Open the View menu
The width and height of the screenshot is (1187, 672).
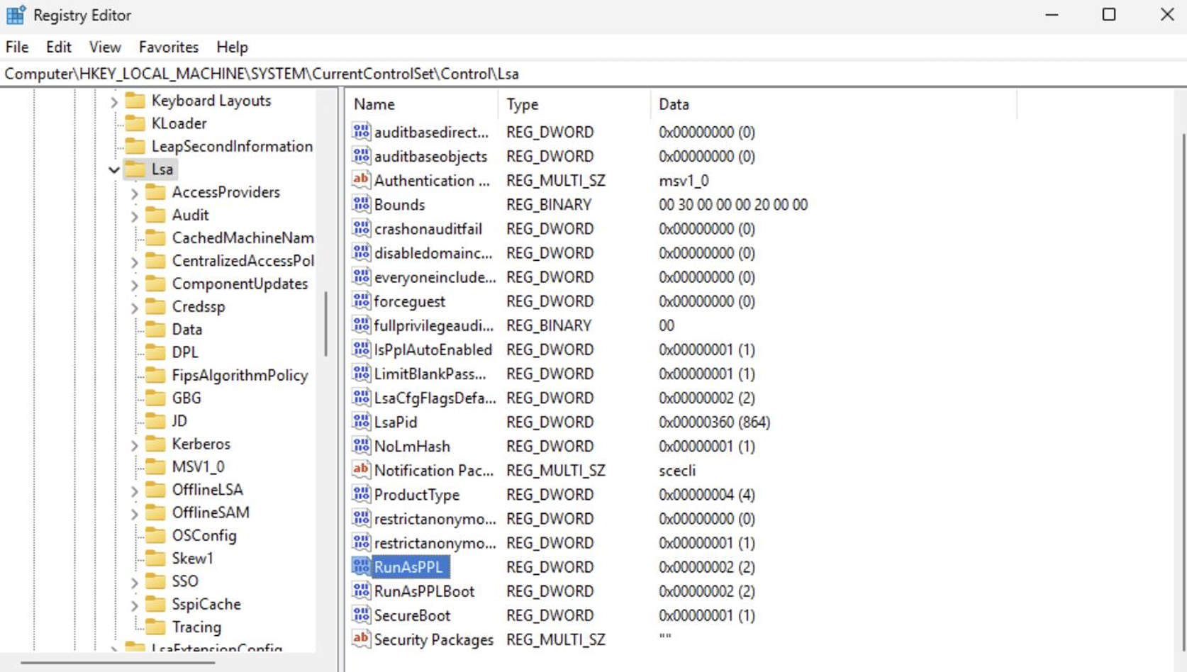pyautogui.click(x=104, y=47)
